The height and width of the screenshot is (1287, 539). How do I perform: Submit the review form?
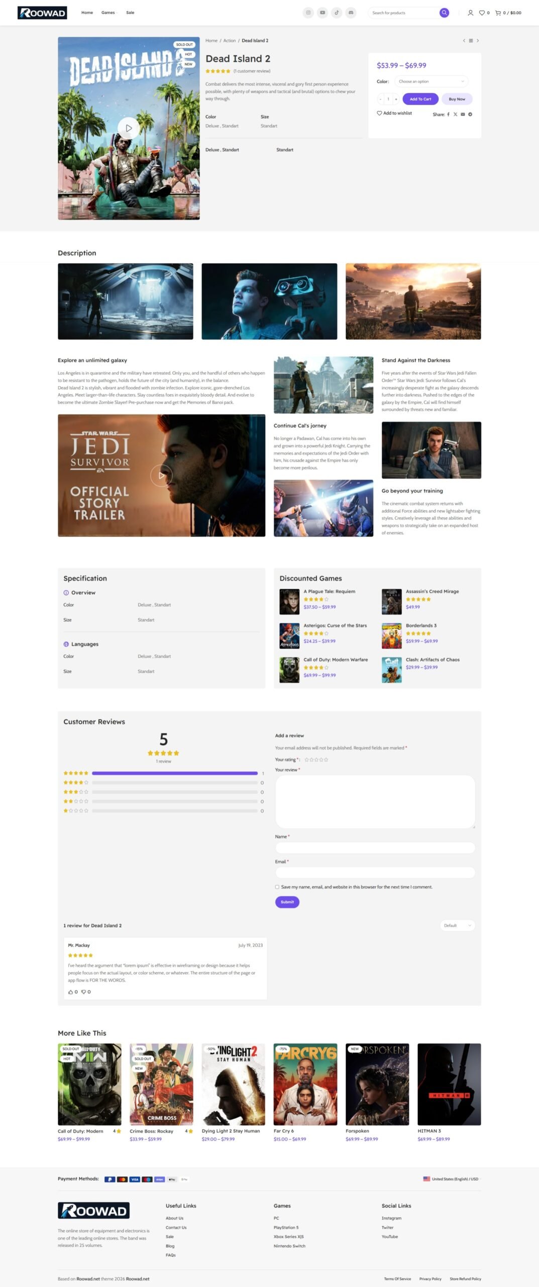[x=287, y=902]
